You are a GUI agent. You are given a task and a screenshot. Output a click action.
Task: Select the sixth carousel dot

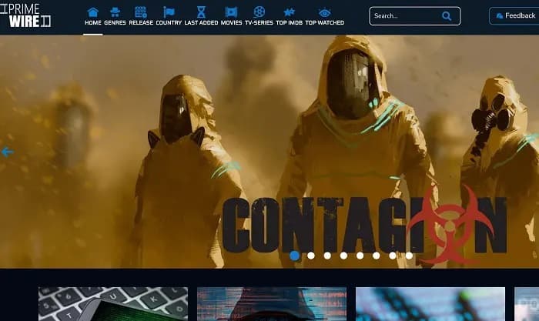coord(377,256)
